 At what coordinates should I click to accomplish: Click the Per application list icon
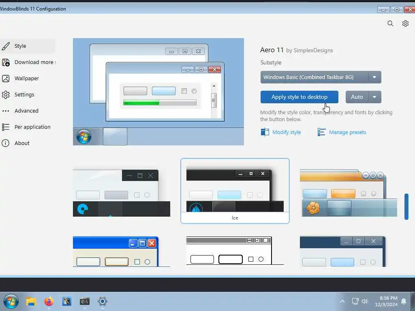[6, 127]
